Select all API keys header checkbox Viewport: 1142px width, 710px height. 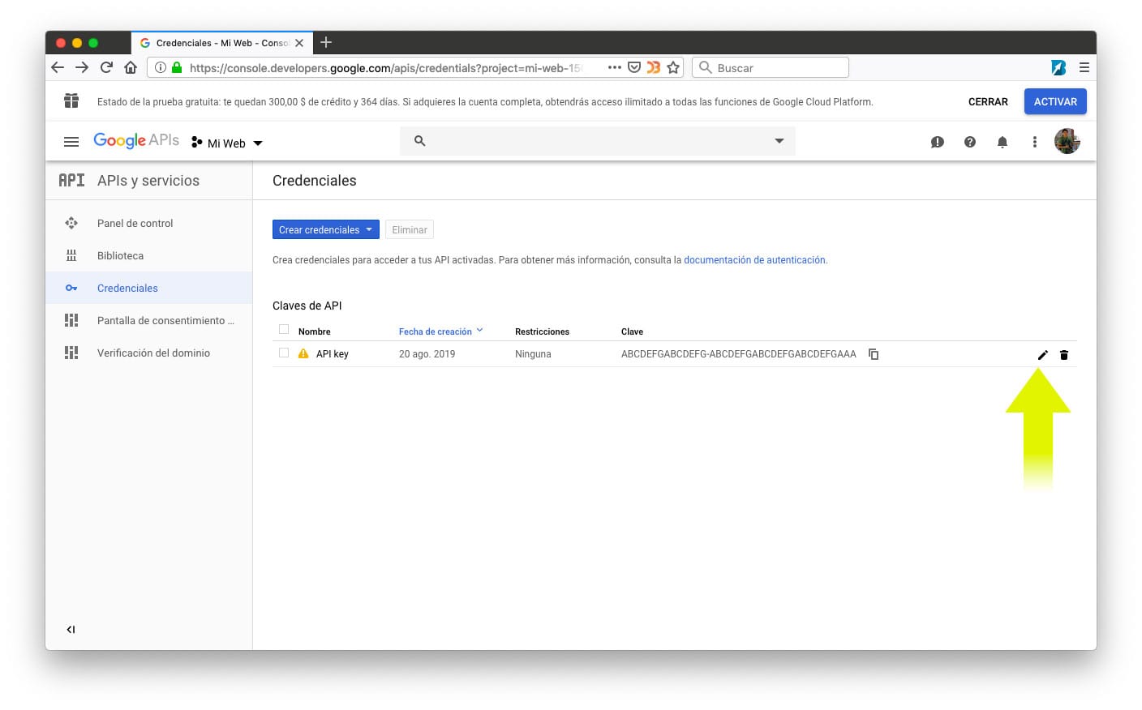[284, 329]
